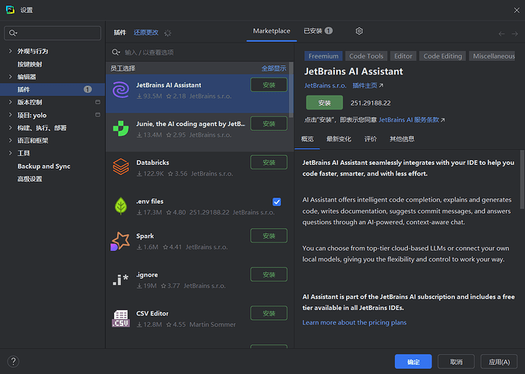Viewport: 525px width, 374px height.
Task: Install the Junie plugin
Action: [x=269, y=124]
